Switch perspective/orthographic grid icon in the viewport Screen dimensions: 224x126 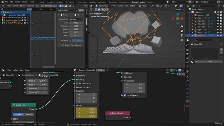[x=182, y=40]
